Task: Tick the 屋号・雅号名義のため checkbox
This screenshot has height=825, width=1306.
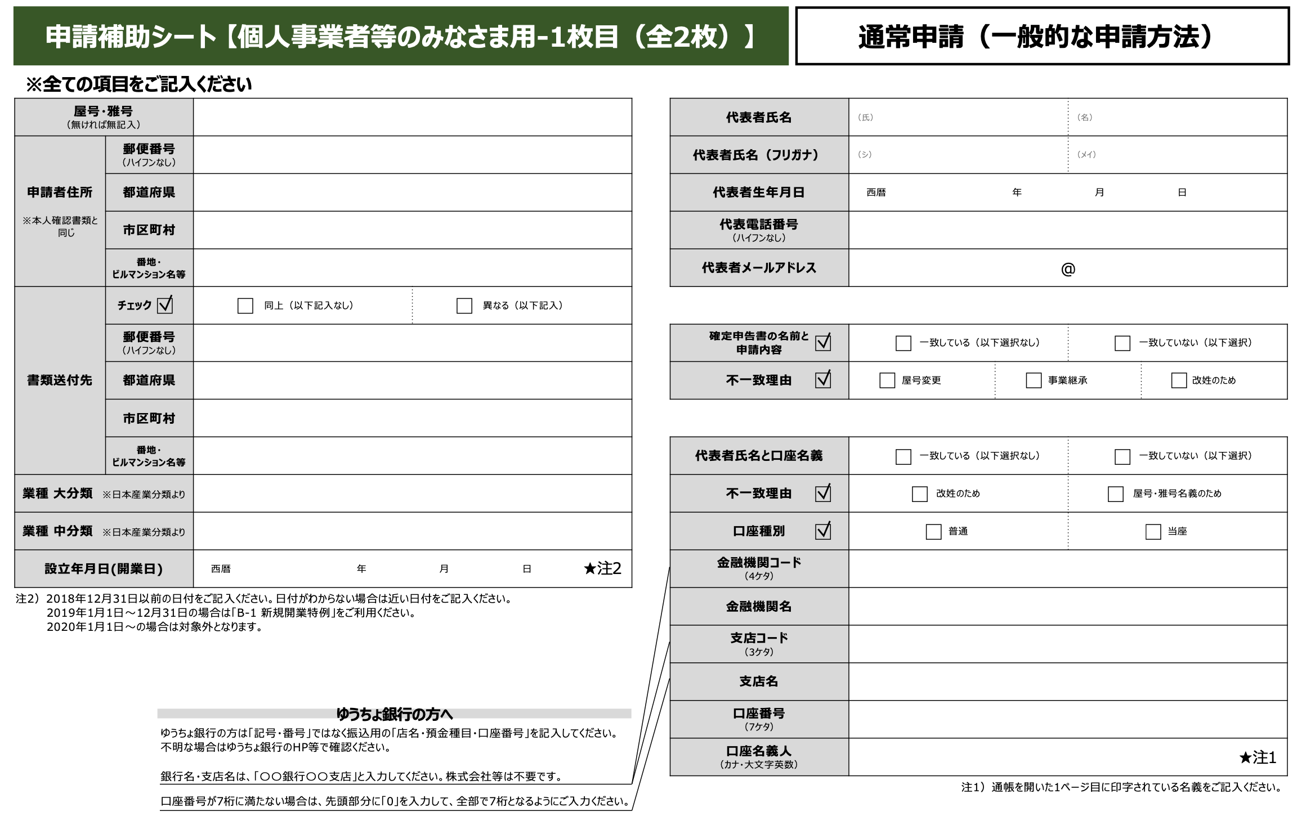Action: 1116,494
